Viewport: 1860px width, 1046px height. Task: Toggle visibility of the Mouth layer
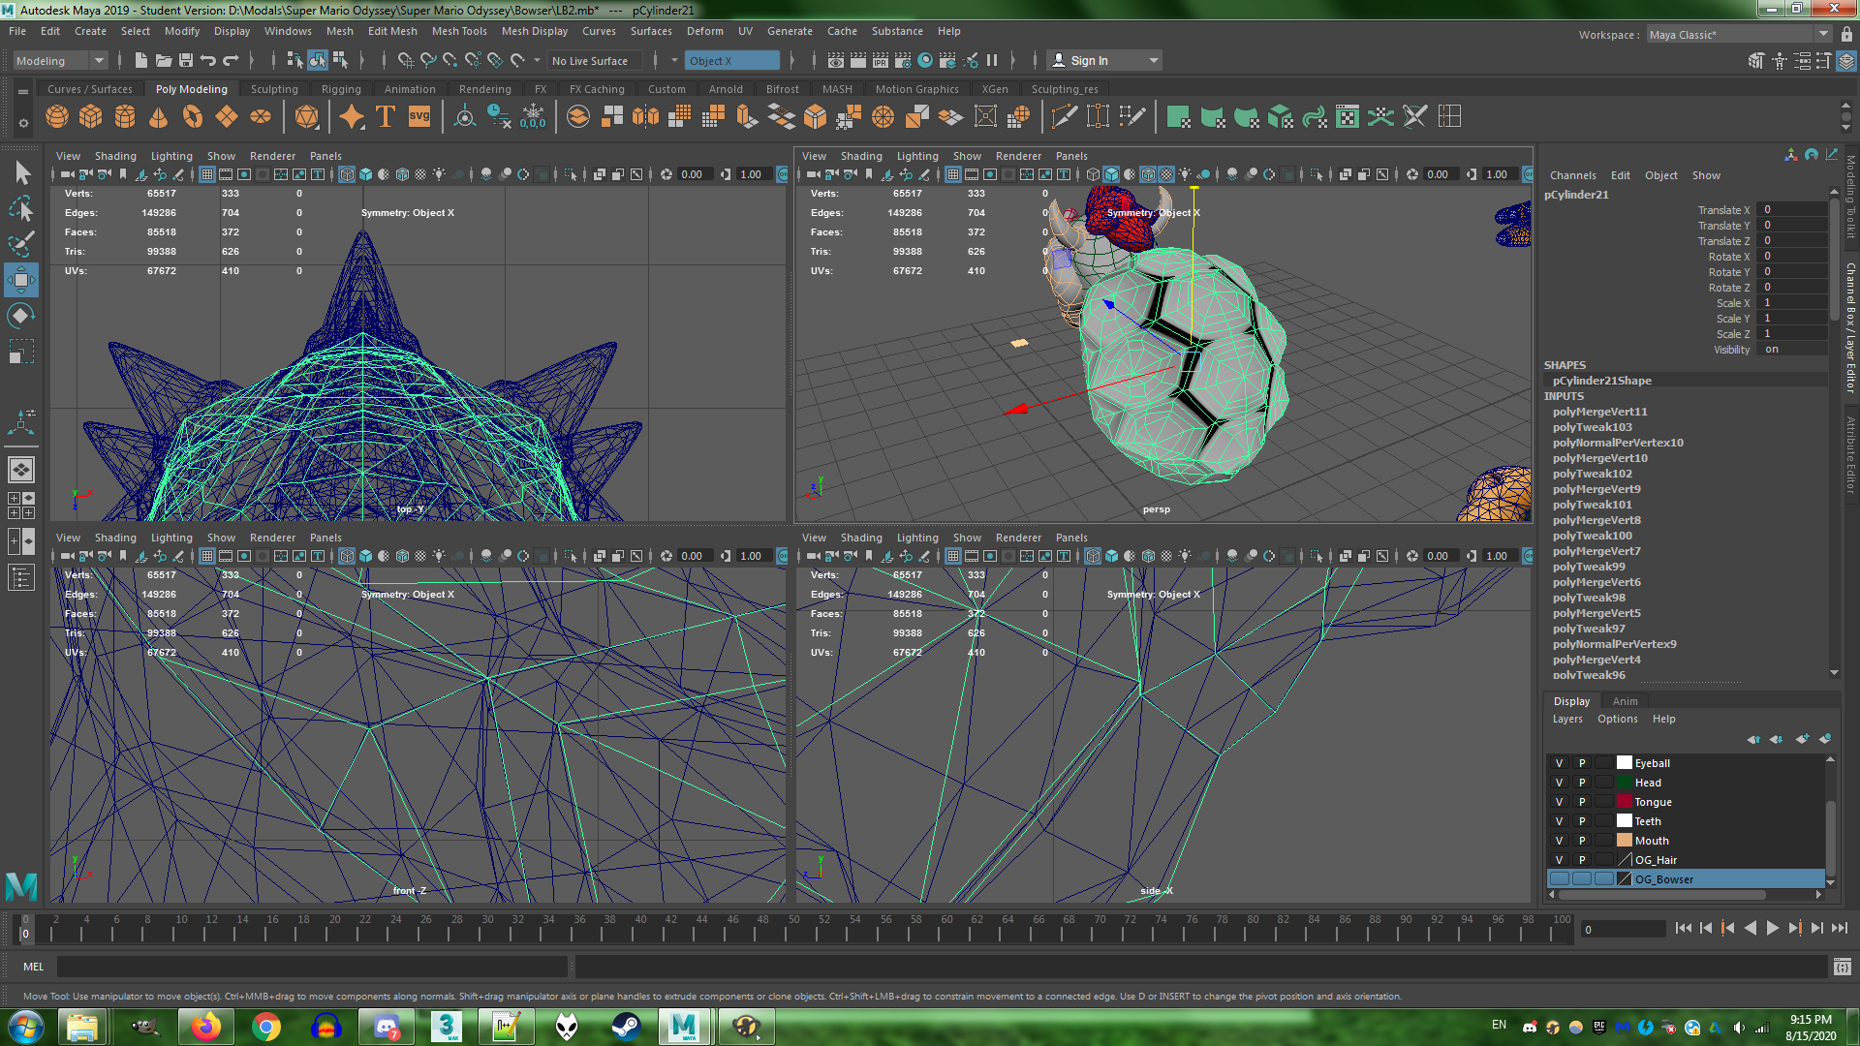tap(1559, 841)
